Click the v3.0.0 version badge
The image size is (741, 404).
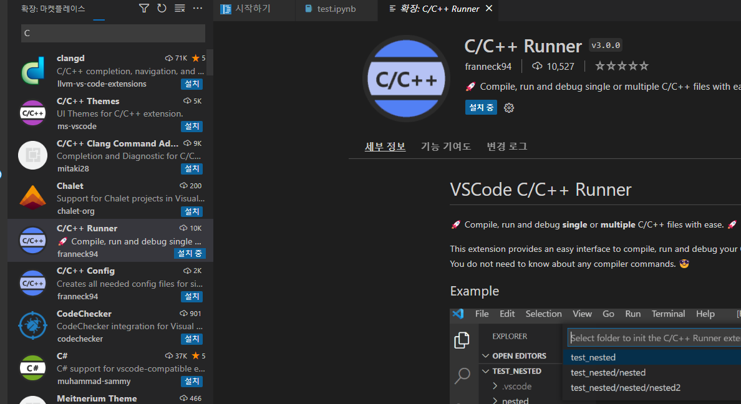click(606, 46)
